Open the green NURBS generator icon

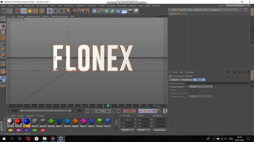[107, 11]
